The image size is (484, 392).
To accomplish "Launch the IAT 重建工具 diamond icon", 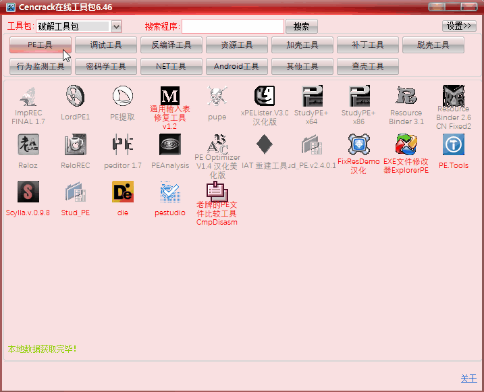I will (265, 144).
